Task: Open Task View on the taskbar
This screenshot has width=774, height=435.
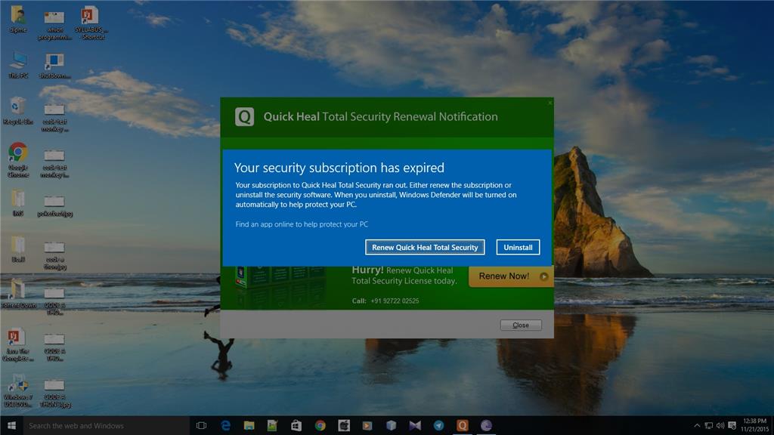Action: 201,425
